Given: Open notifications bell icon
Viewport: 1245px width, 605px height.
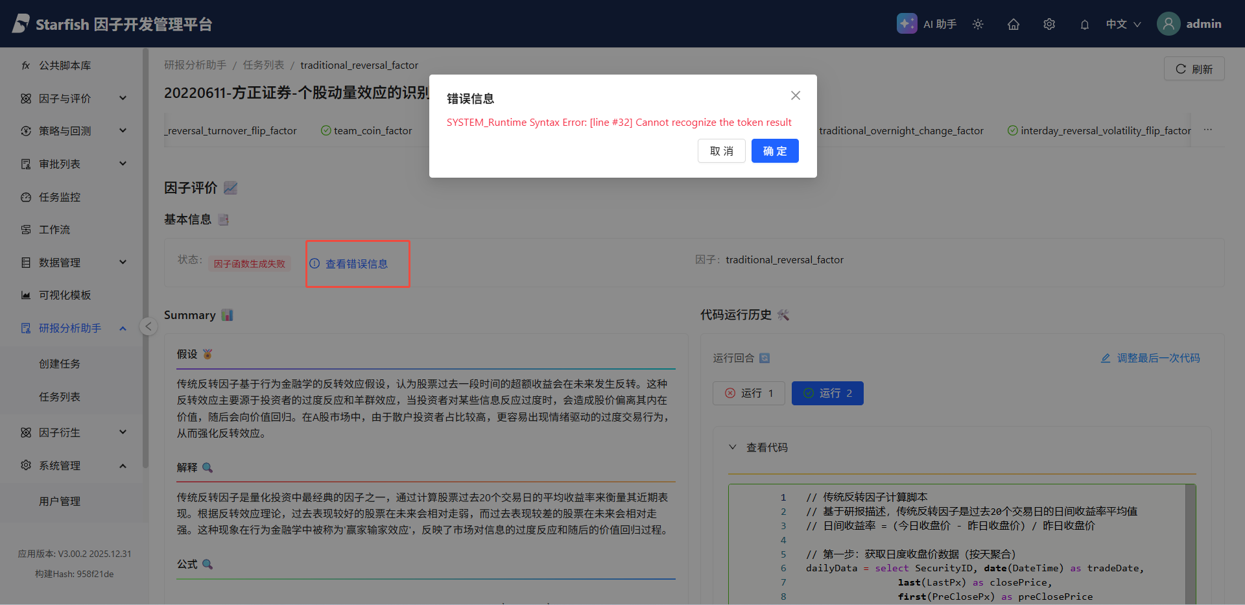Looking at the screenshot, I should 1084,25.
